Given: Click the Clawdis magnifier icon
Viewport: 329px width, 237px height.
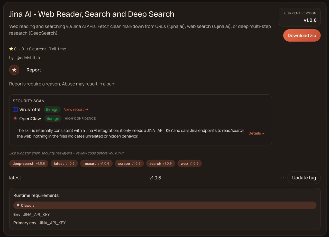Looking at the screenshot, I should 18,205.
